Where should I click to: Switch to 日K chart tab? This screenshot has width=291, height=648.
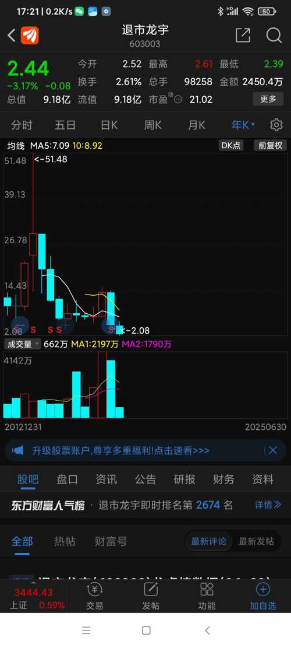point(109,125)
